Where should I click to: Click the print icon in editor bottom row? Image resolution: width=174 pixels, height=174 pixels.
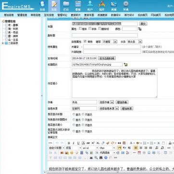click(91, 158)
